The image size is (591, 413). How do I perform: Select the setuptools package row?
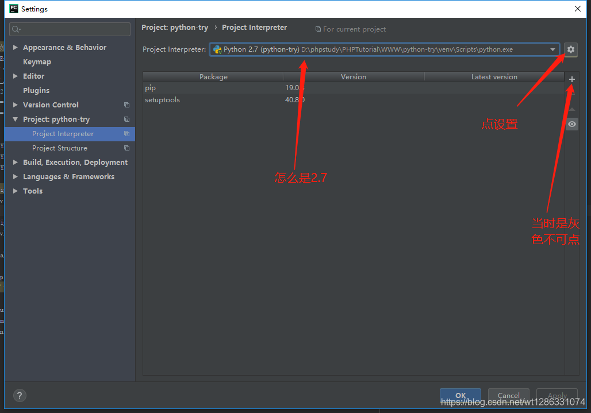click(x=354, y=100)
